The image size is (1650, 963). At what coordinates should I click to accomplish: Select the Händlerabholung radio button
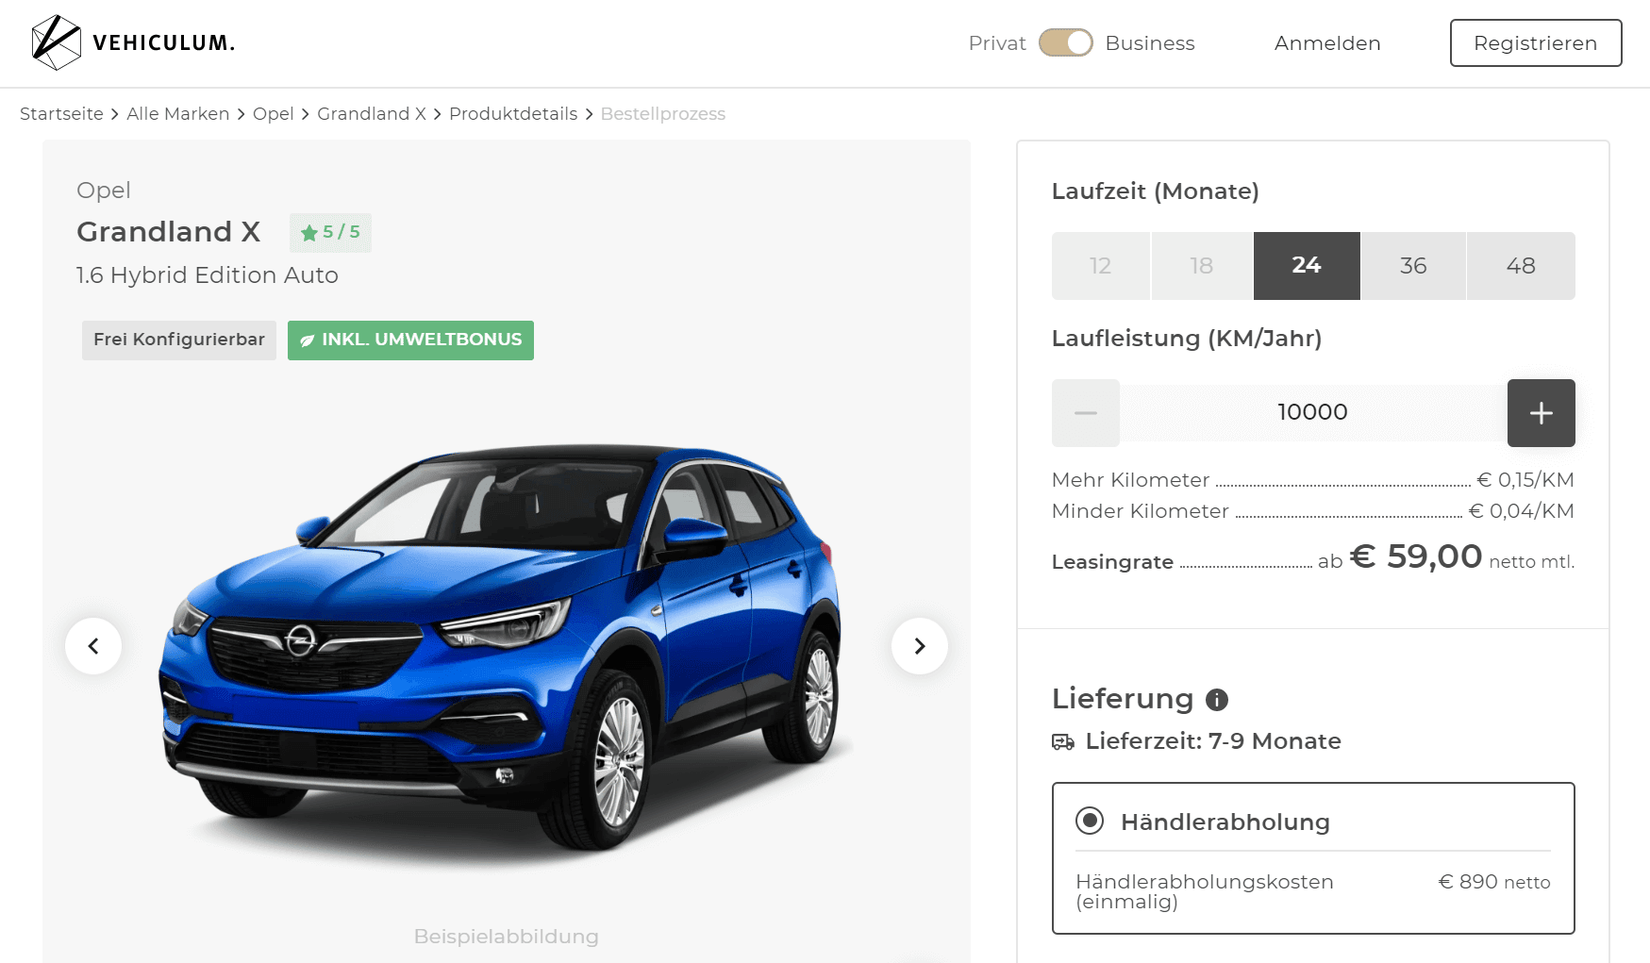pyautogui.click(x=1090, y=822)
